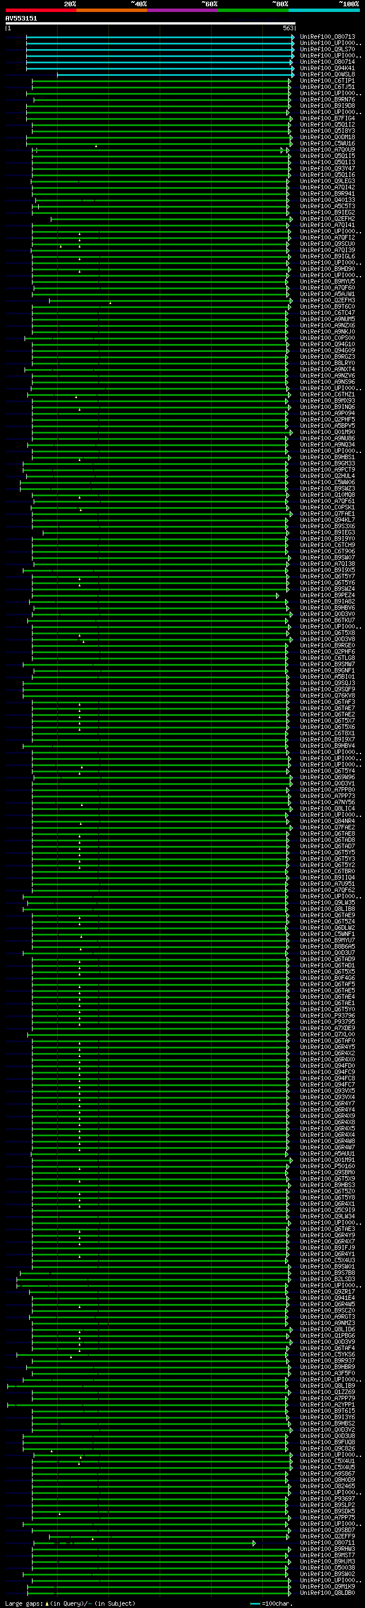Click the UniRef100_B9R941 label

click(327, 193)
